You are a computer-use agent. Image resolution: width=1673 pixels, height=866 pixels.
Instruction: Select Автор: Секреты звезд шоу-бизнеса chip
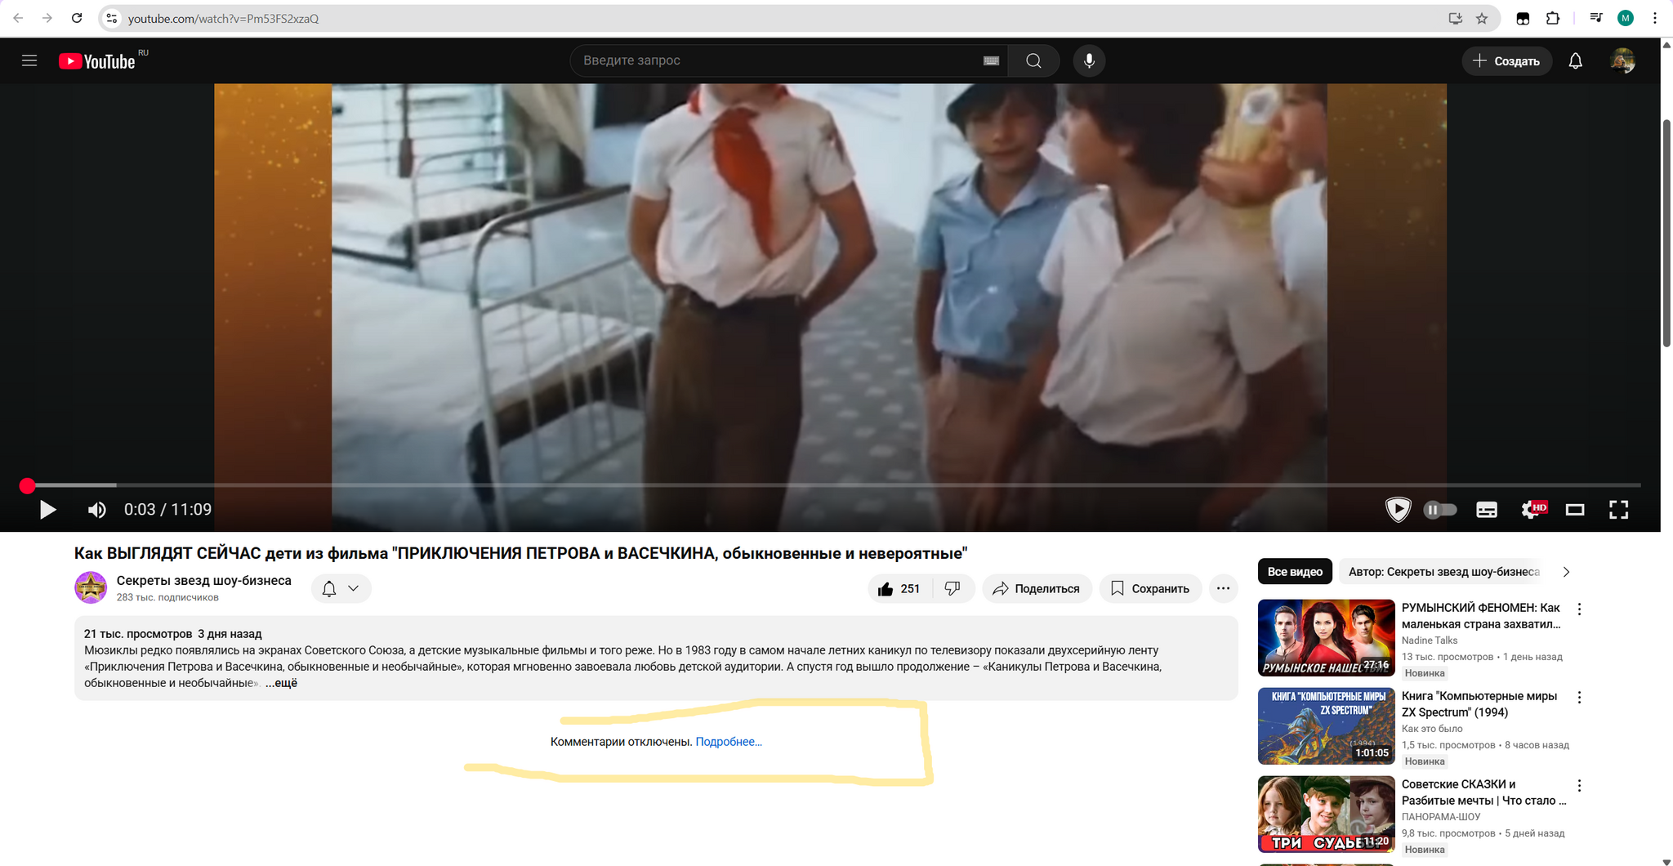pos(1443,572)
